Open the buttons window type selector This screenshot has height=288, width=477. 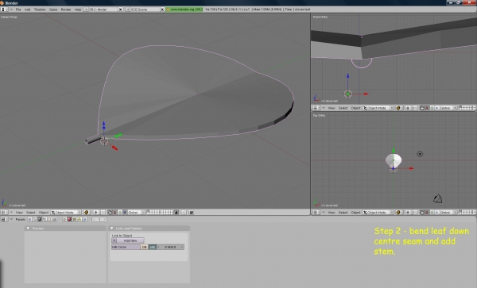4,219
